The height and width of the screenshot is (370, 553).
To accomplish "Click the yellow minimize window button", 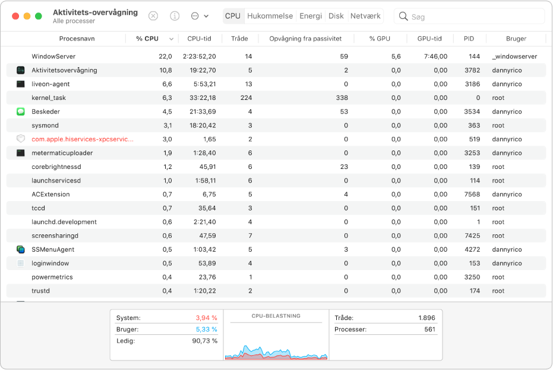I will pyautogui.click(x=27, y=16).
